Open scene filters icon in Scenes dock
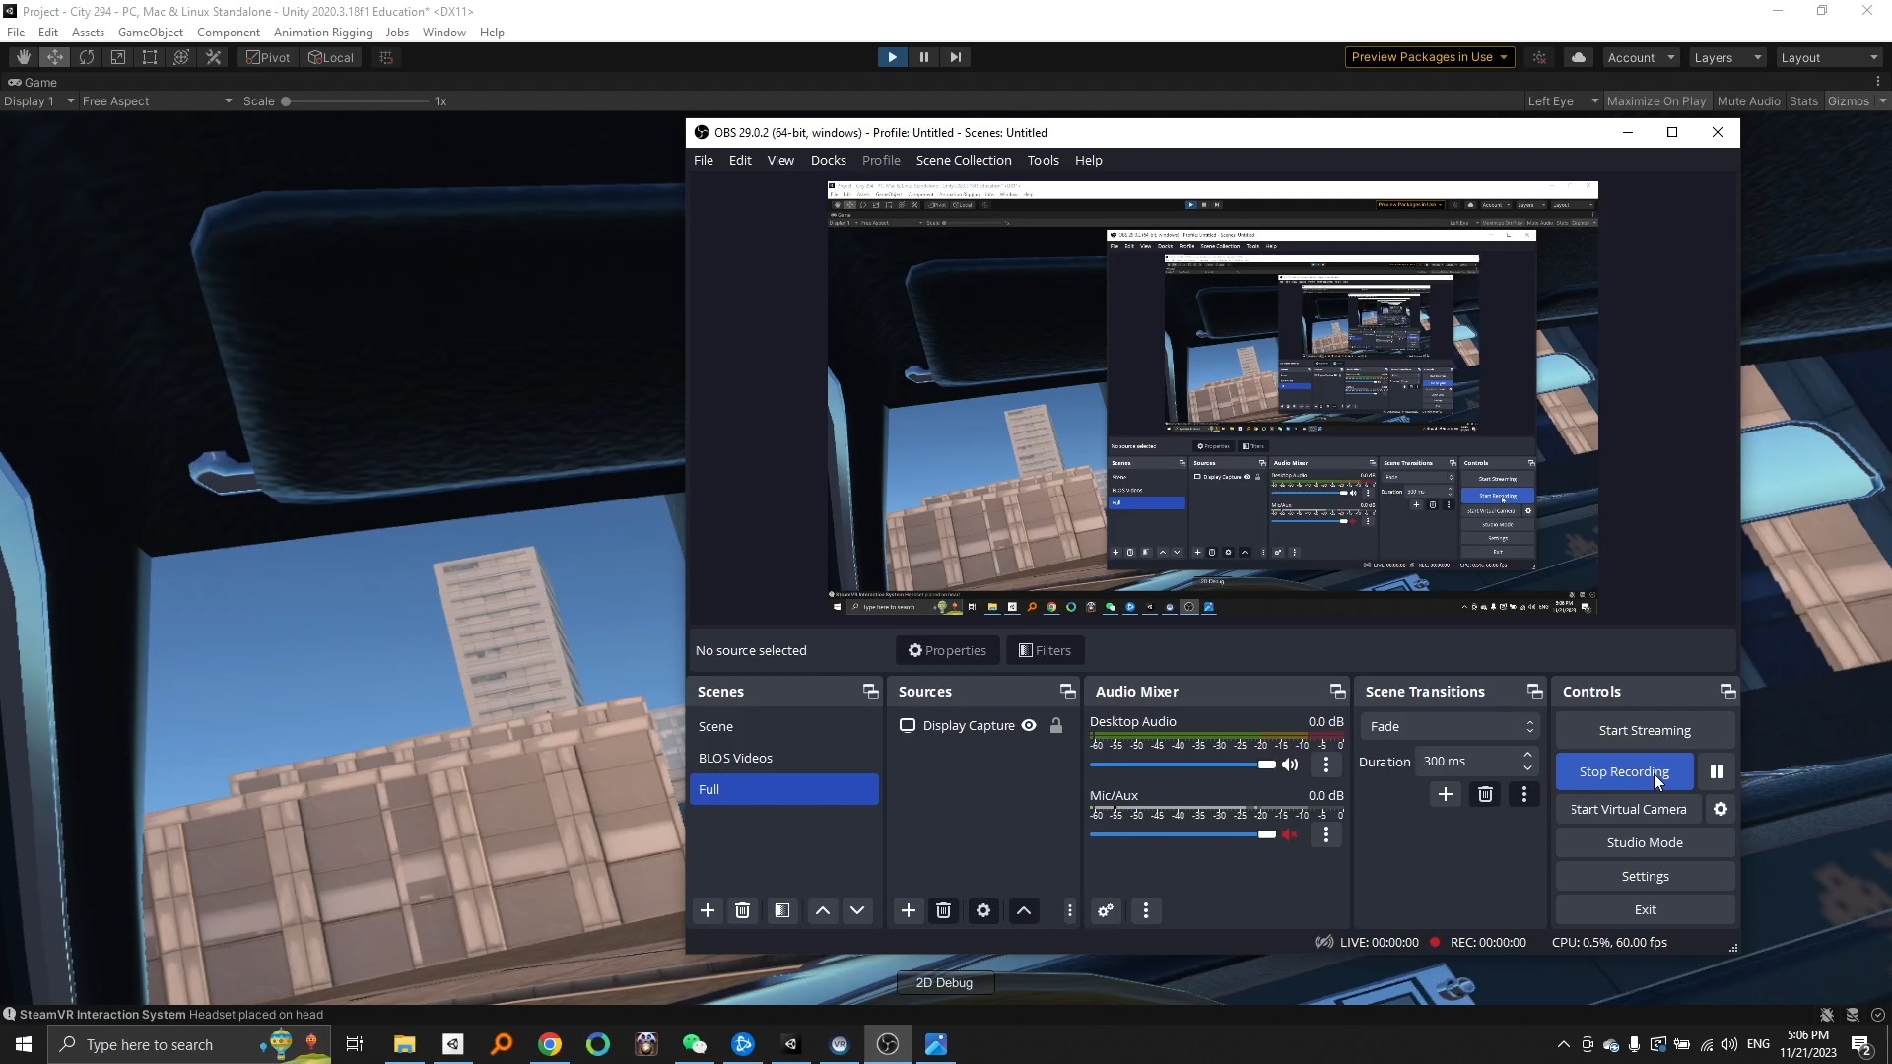 tap(781, 910)
